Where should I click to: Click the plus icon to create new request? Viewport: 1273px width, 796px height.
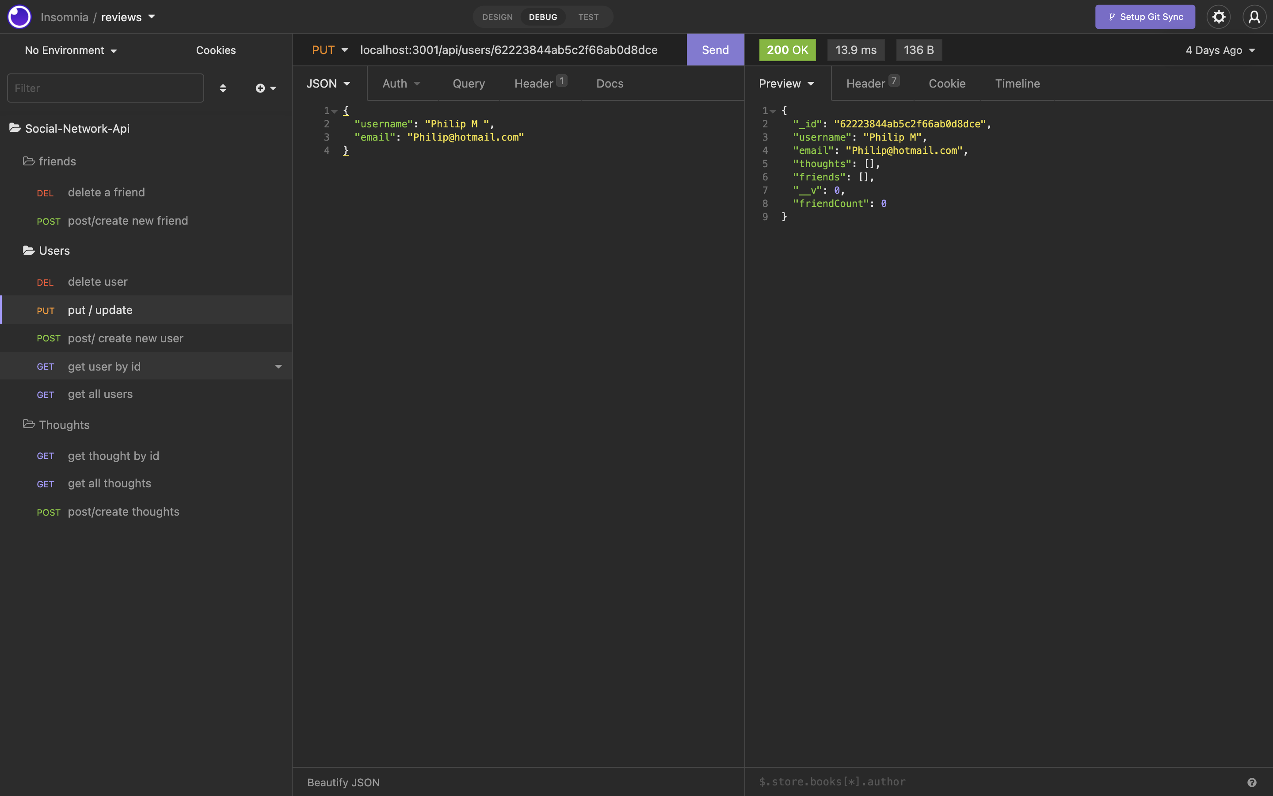pyautogui.click(x=261, y=88)
